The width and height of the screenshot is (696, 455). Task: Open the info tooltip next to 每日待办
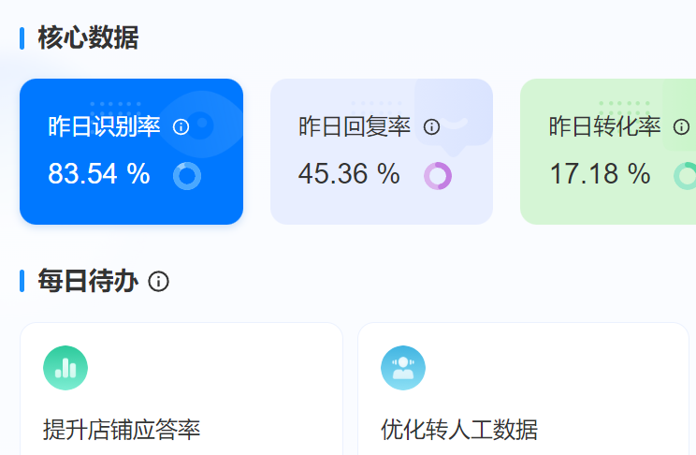click(159, 281)
